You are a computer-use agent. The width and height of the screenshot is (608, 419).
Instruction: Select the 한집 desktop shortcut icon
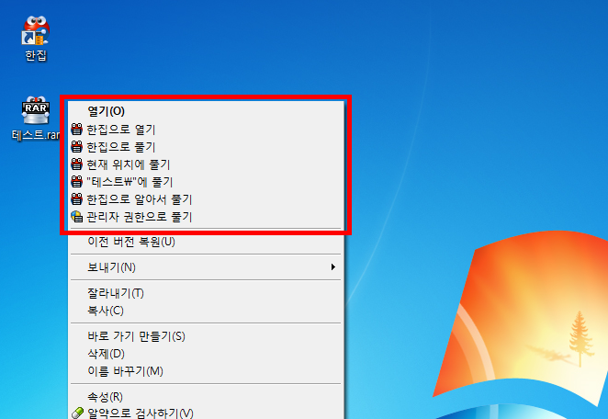pyautogui.click(x=36, y=31)
